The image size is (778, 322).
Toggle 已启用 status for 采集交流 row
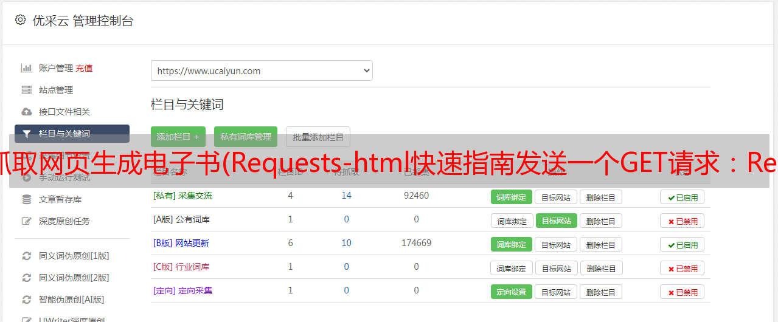(682, 197)
